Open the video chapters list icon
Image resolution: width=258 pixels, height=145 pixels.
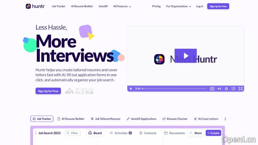(x=233, y=89)
